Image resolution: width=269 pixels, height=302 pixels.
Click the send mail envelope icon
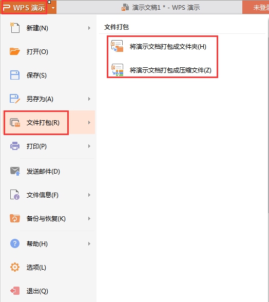click(15, 171)
